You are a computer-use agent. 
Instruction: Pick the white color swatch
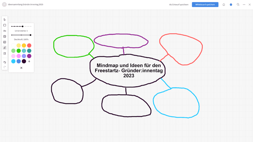point(13,45)
